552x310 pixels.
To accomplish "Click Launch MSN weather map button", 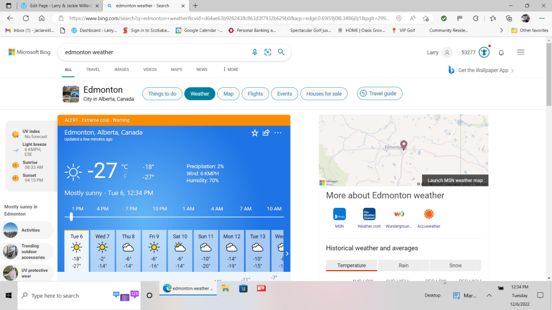I will pos(455,180).
